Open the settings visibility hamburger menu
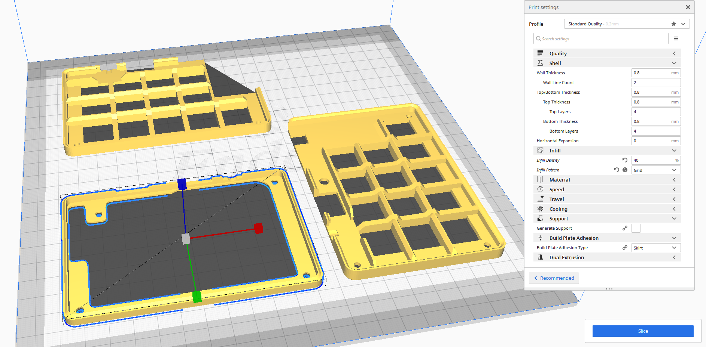Viewport: 706px width, 347px height. pyautogui.click(x=676, y=38)
